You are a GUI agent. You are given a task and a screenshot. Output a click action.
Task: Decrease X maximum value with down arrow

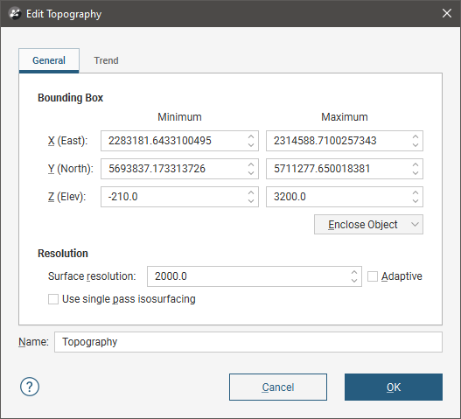(x=416, y=144)
